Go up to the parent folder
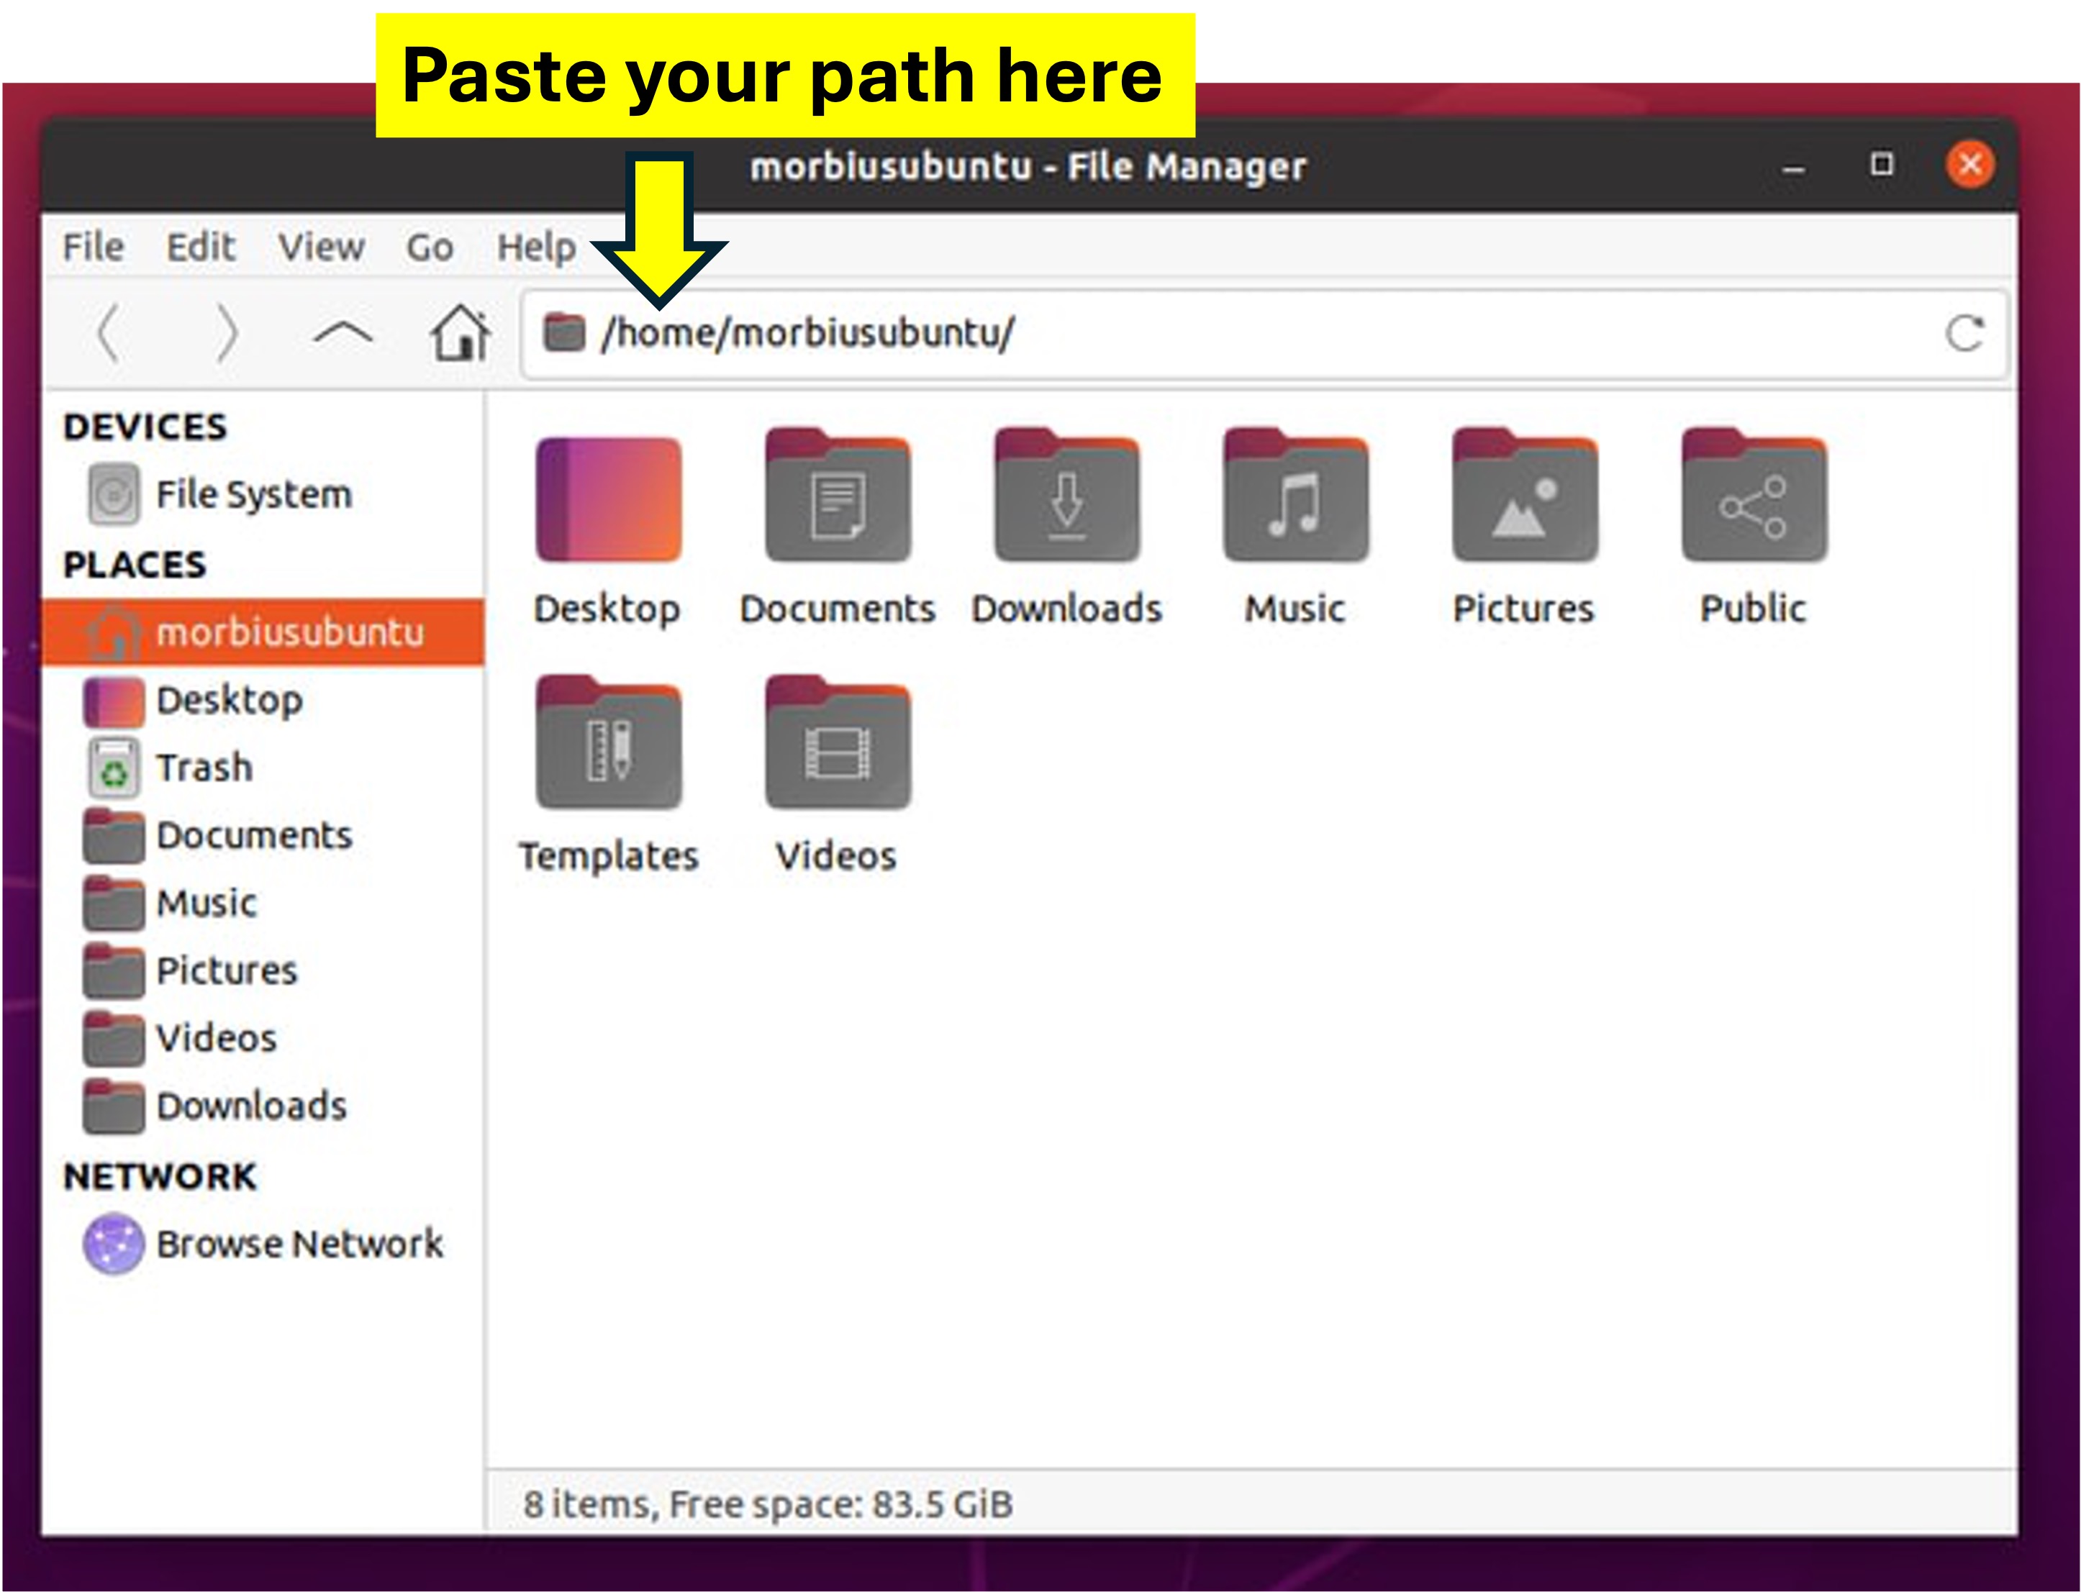Image resolution: width=2081 pixels, height=1592 pixels. click(342, 334)
